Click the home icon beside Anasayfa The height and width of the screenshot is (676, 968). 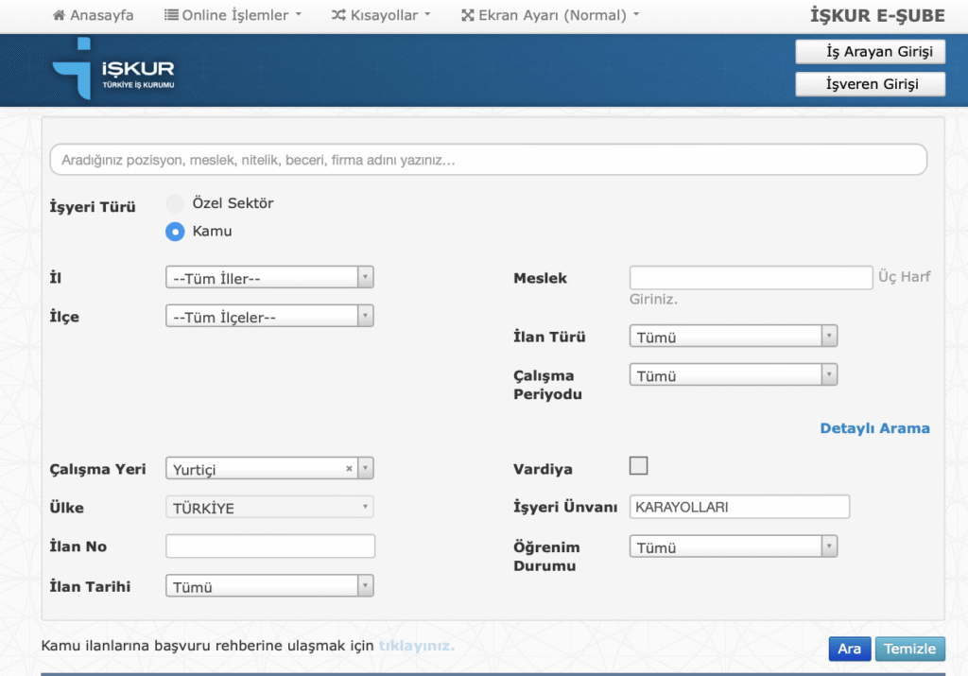pyautogui.click(x=59, y=15)
